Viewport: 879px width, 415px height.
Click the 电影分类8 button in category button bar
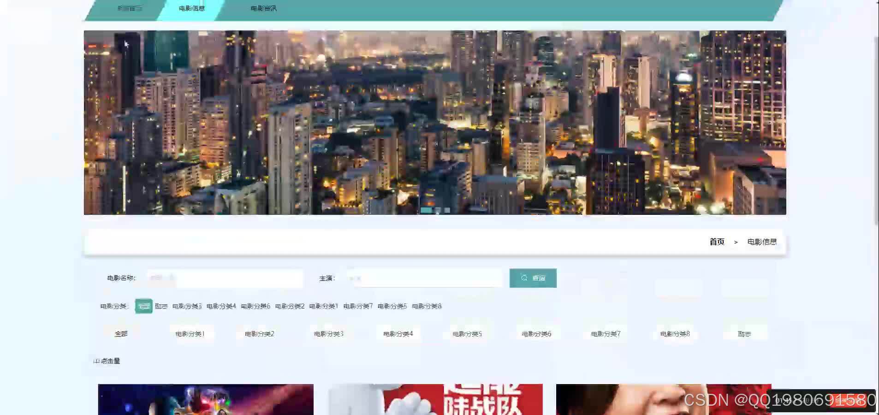point(675,333)
